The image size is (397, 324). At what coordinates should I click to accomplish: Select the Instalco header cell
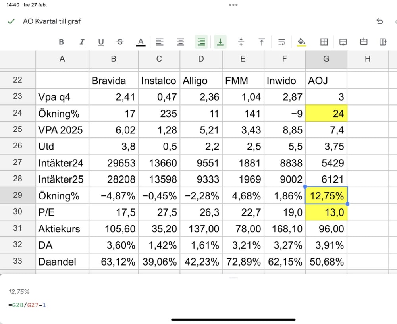pyautogui.click(x=159, y=80)
